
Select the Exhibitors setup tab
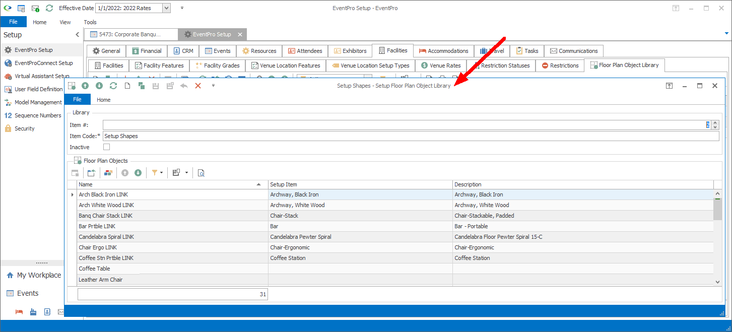tap(350, 51)
